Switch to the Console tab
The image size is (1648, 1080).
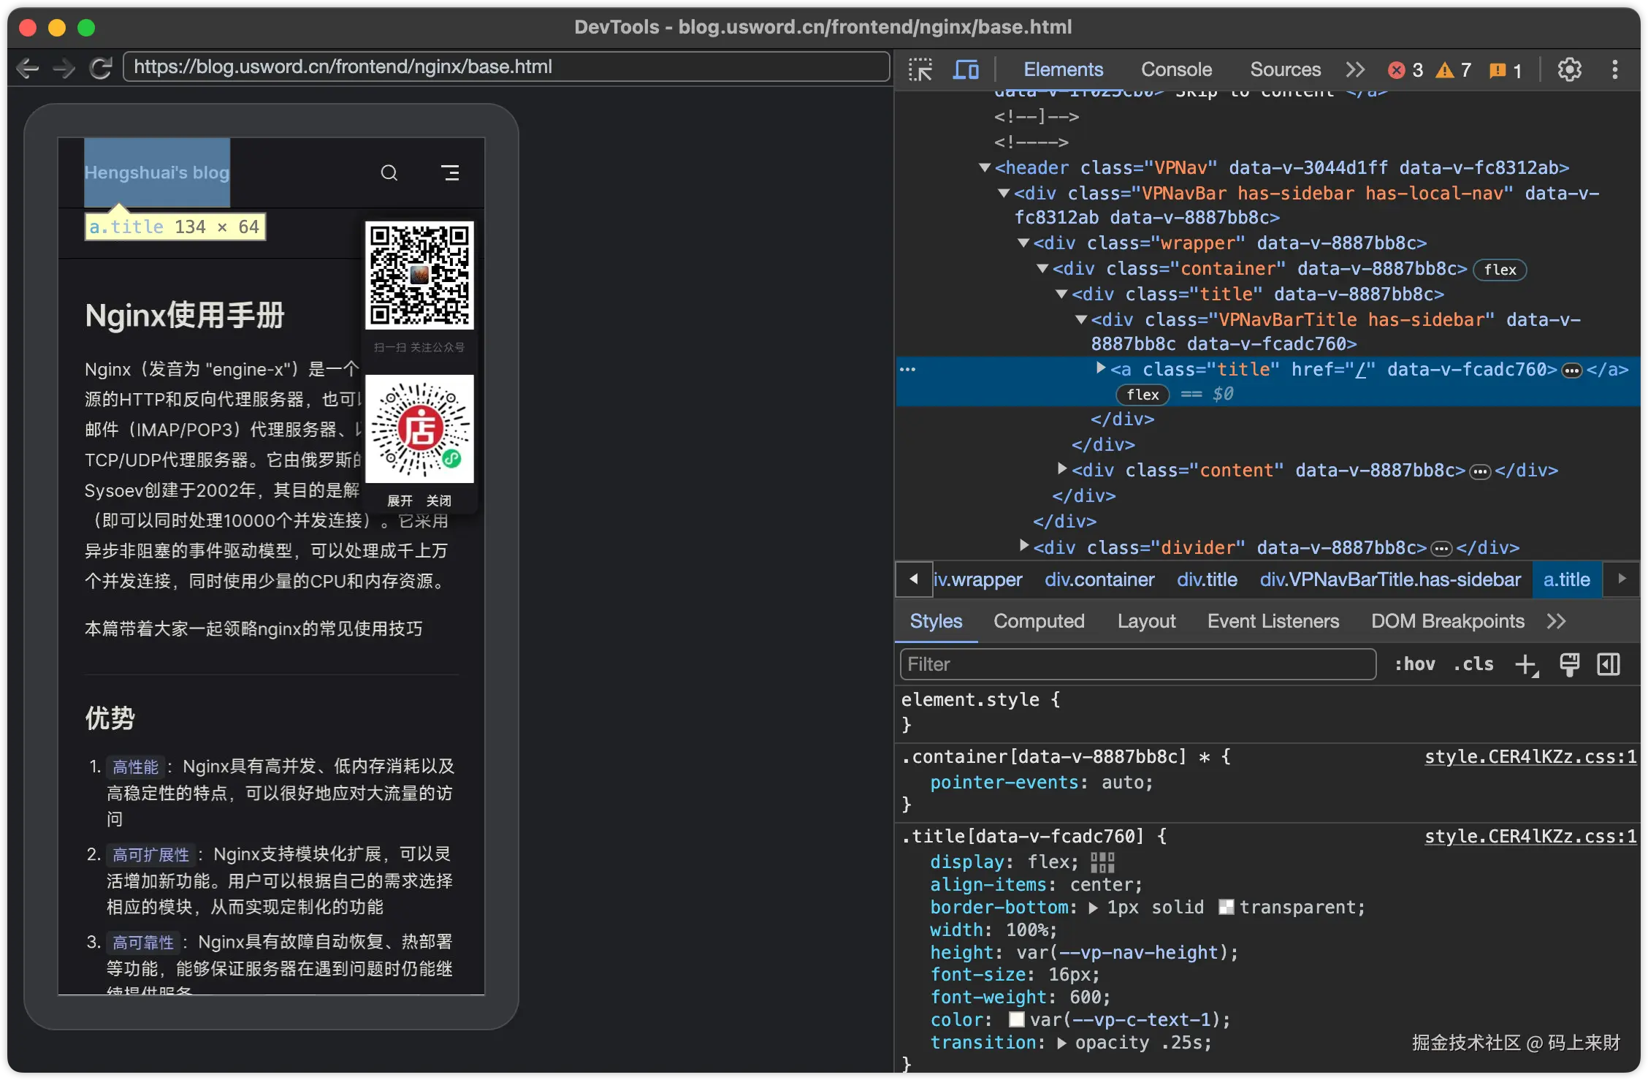pyautogui.click(x=1176, y=69)
